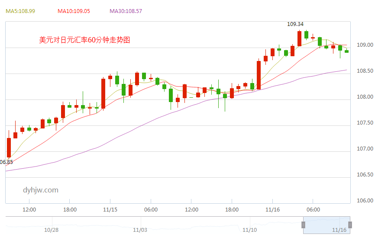This screenshot has height=237, width=375.
Task: Click the 109.34 peak price label
Action: [x=295, y=24]
